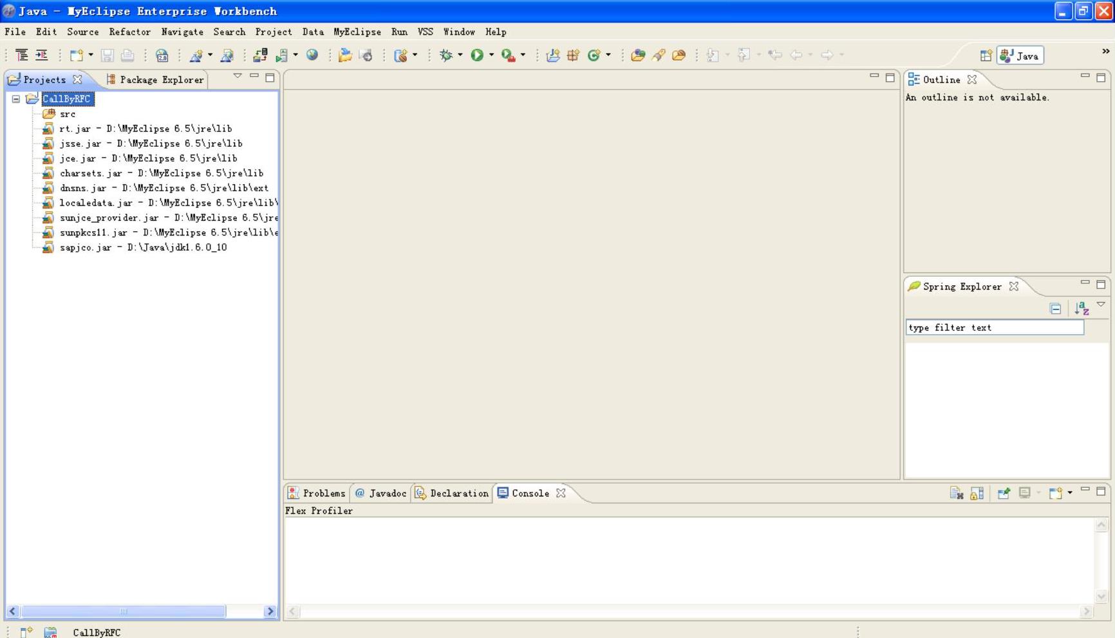Switch to the Javadoc tab
Screen dimensions: 1115x638
coord(381,493)
